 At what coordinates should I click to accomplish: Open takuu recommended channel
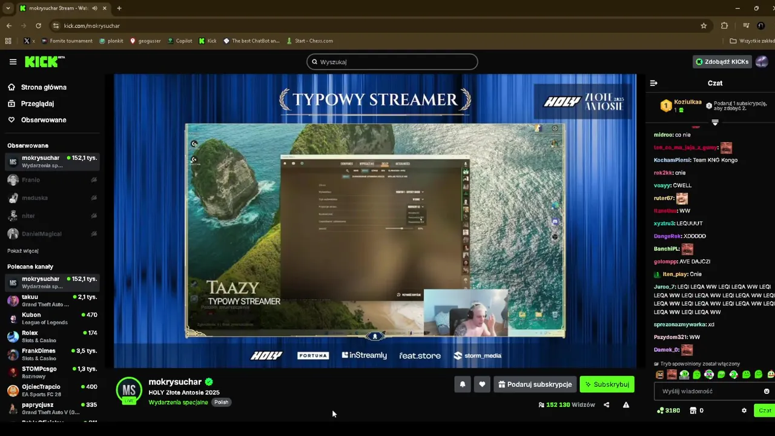[x=52, y=300]
